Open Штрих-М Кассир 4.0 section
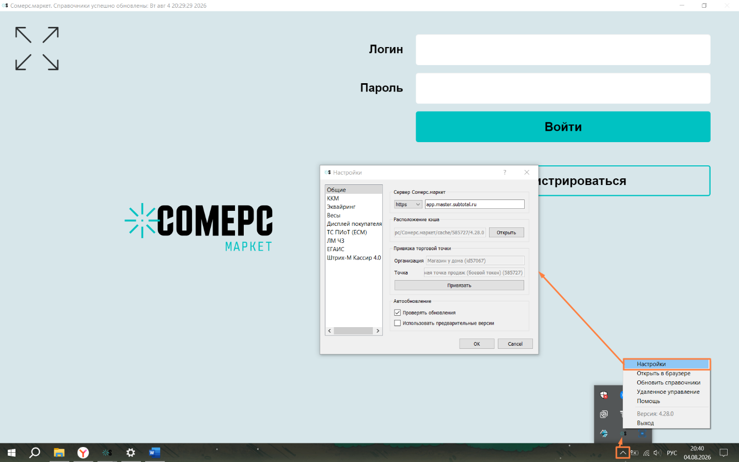The width and height of the screenshot is (739, 462). coord(354,258)
